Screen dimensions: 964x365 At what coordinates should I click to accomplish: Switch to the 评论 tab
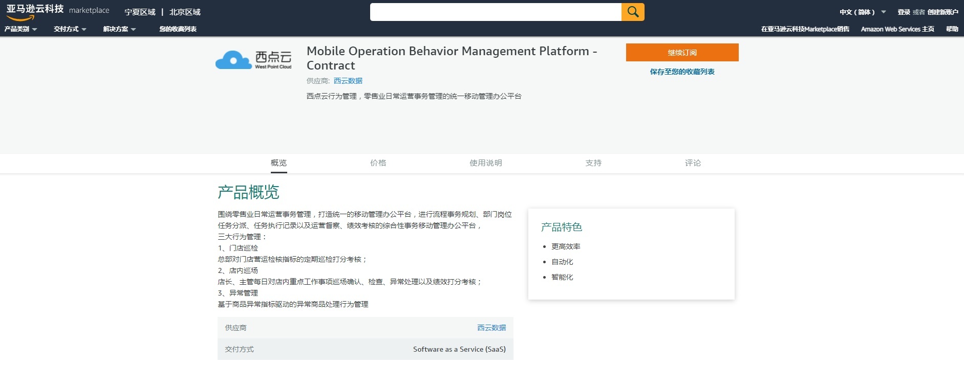point(693,163)
